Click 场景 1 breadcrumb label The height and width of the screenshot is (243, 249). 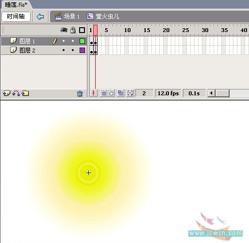click(71, 17)
